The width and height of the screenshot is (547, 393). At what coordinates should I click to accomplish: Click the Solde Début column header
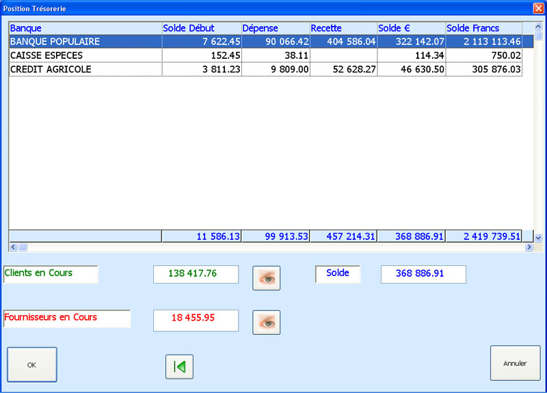tap(201, 28)
